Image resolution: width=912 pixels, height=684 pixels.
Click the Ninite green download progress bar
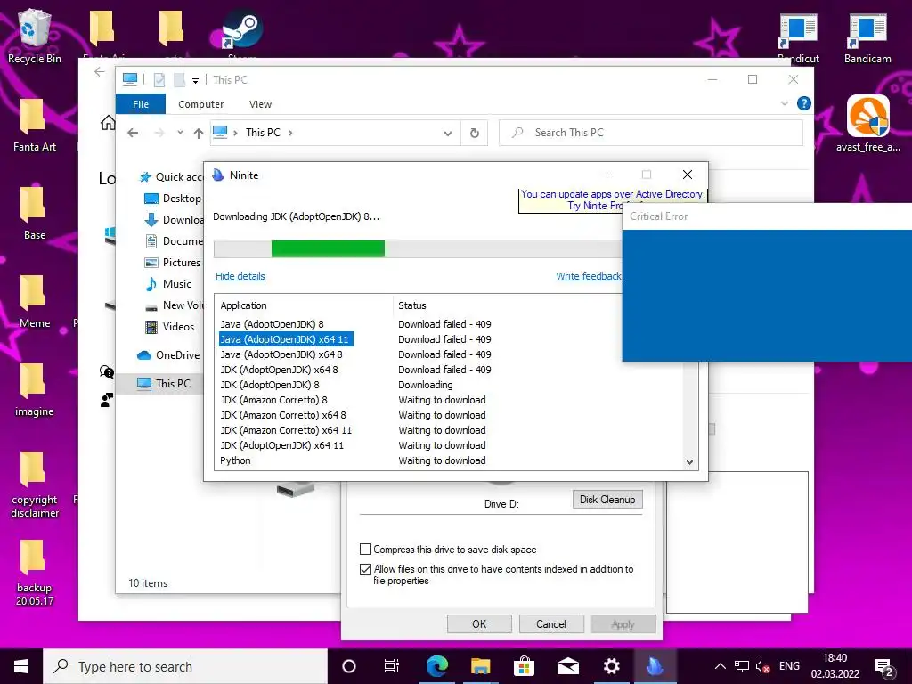pos(328,249)
